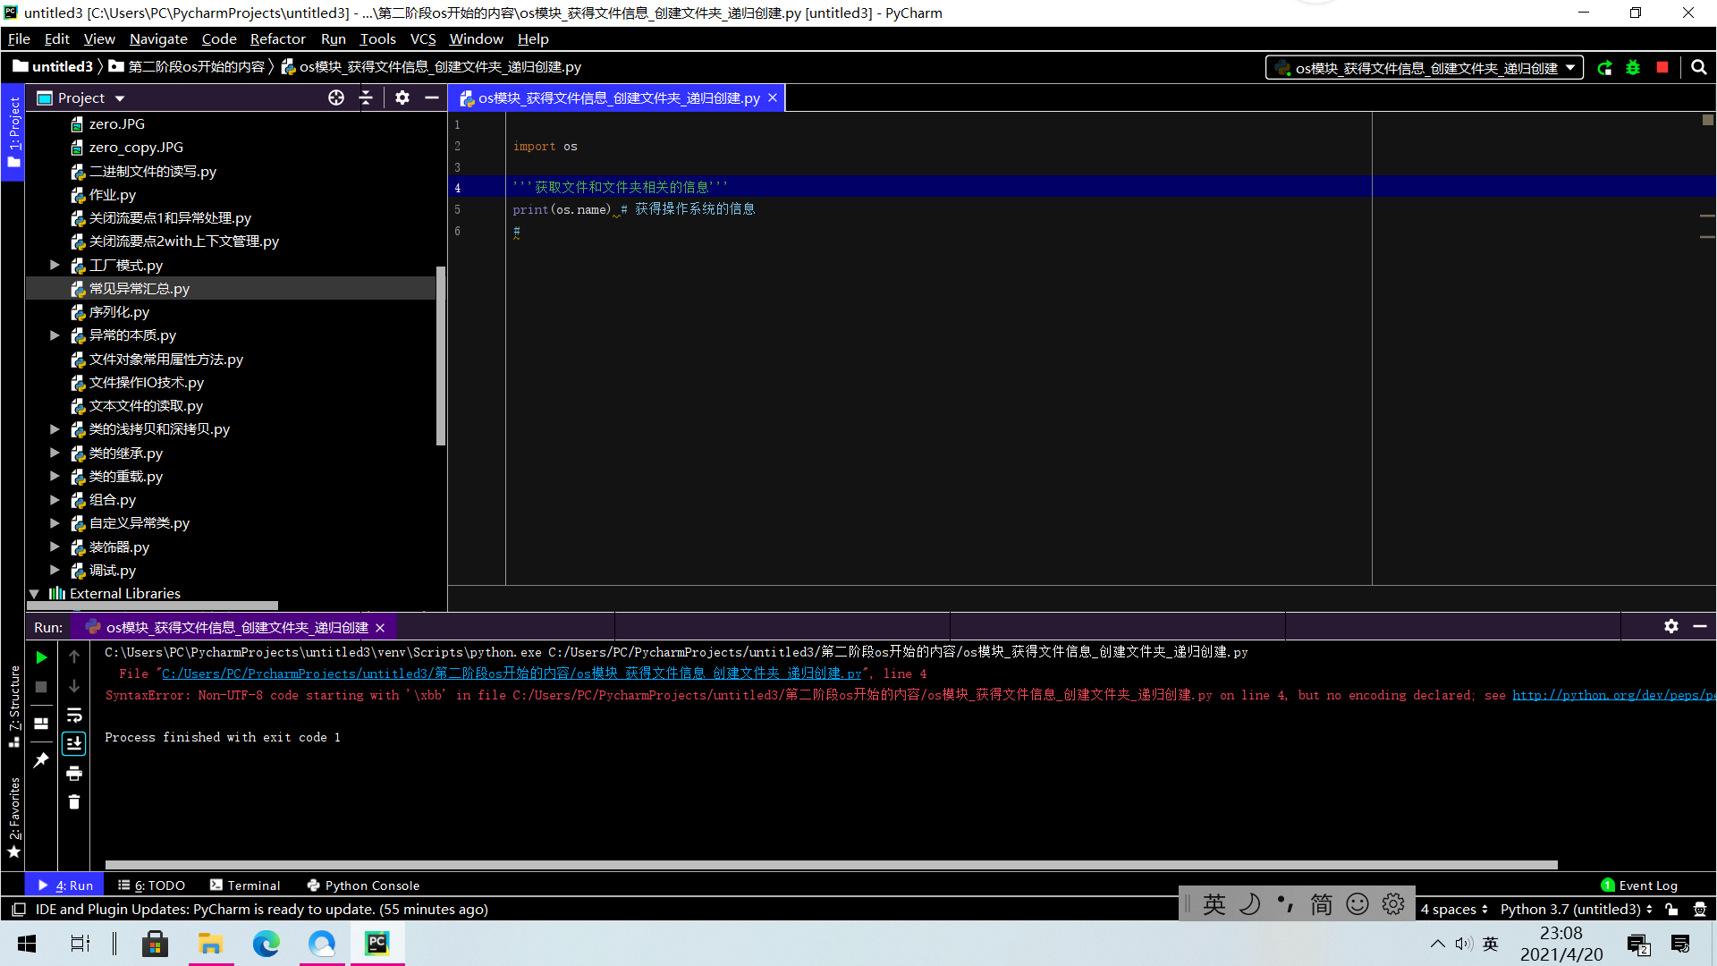This screenshot has height=966, width=1717.
Task: Hide the Run tool window
Action: click(1700, 626)
